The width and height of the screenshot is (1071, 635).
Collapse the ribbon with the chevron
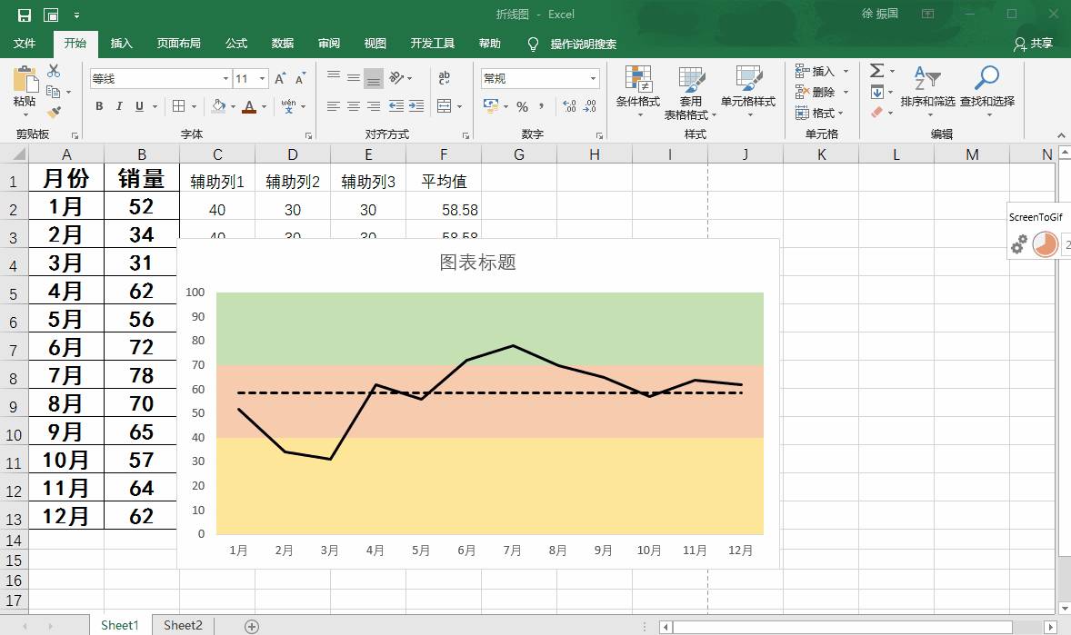pyautogui.click(x=1061, y=134)
